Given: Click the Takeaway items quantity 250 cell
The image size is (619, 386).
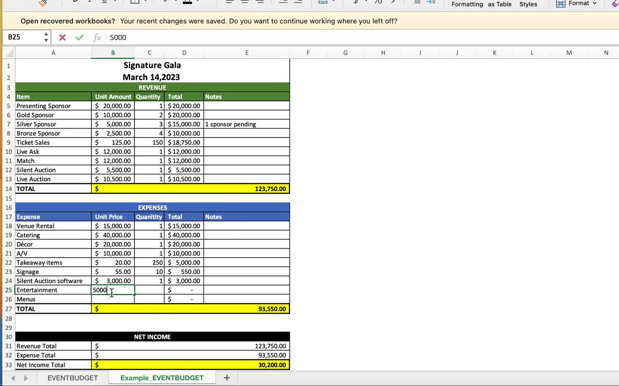Looking at the screenshot, I should pos(149,262).
